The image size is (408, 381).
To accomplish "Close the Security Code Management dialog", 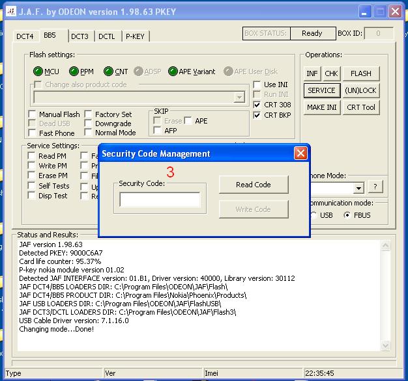I will click(300, 153).
